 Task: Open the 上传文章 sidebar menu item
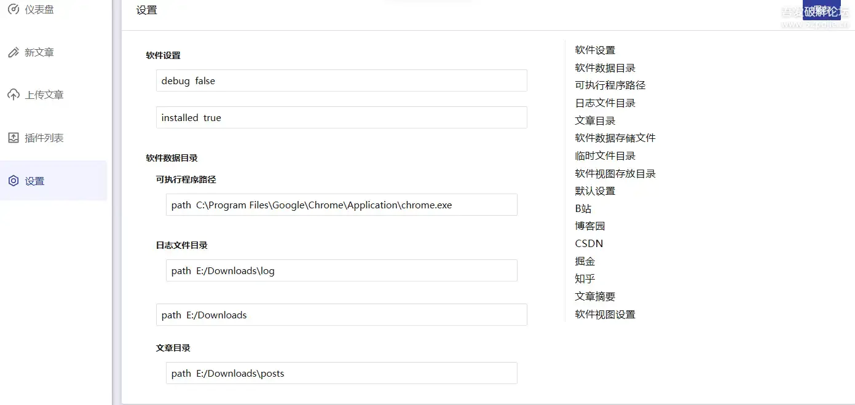coord(42,94)
